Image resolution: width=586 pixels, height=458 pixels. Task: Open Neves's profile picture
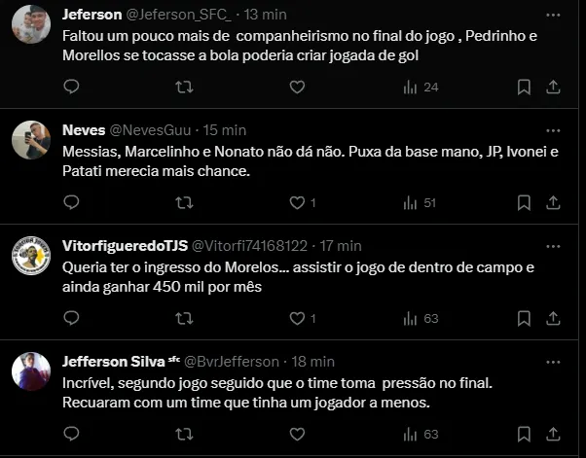[31, 140]
